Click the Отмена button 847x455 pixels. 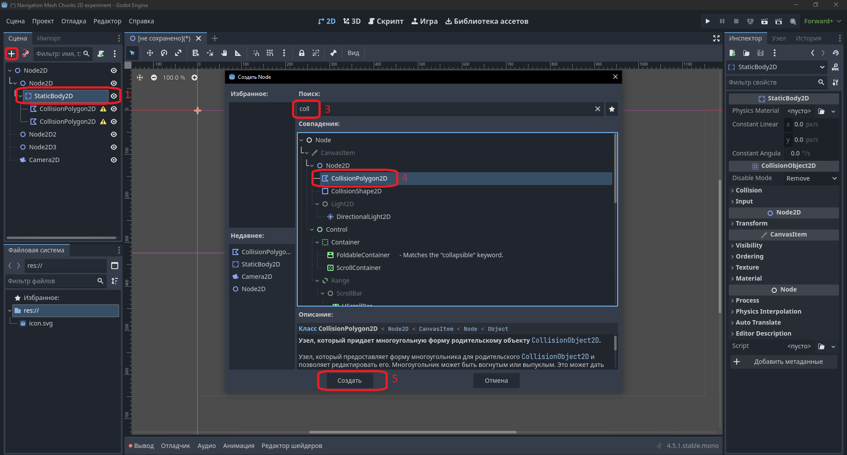point(496,381)
